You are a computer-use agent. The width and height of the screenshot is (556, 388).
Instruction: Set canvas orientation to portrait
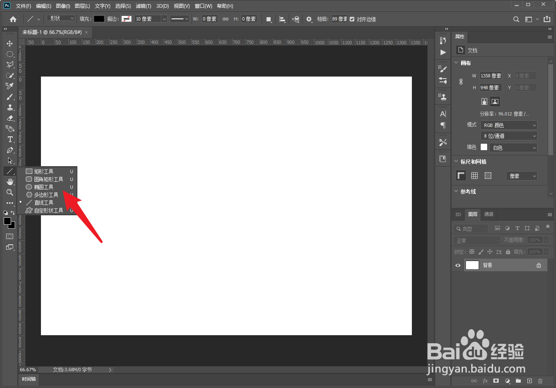tap(484, 102)
